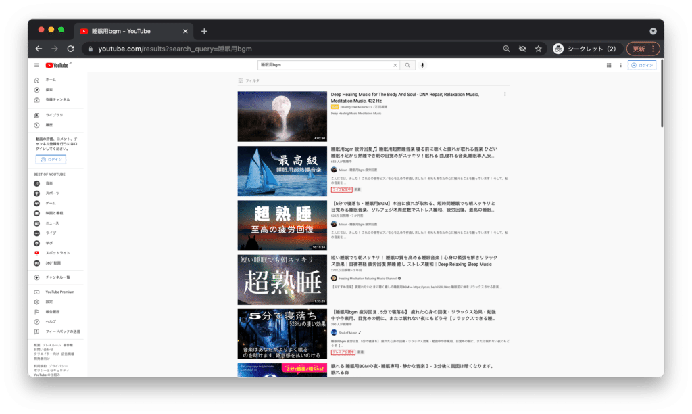
Task: Expand the フィルタ search filters
Action: click(249, 81)
